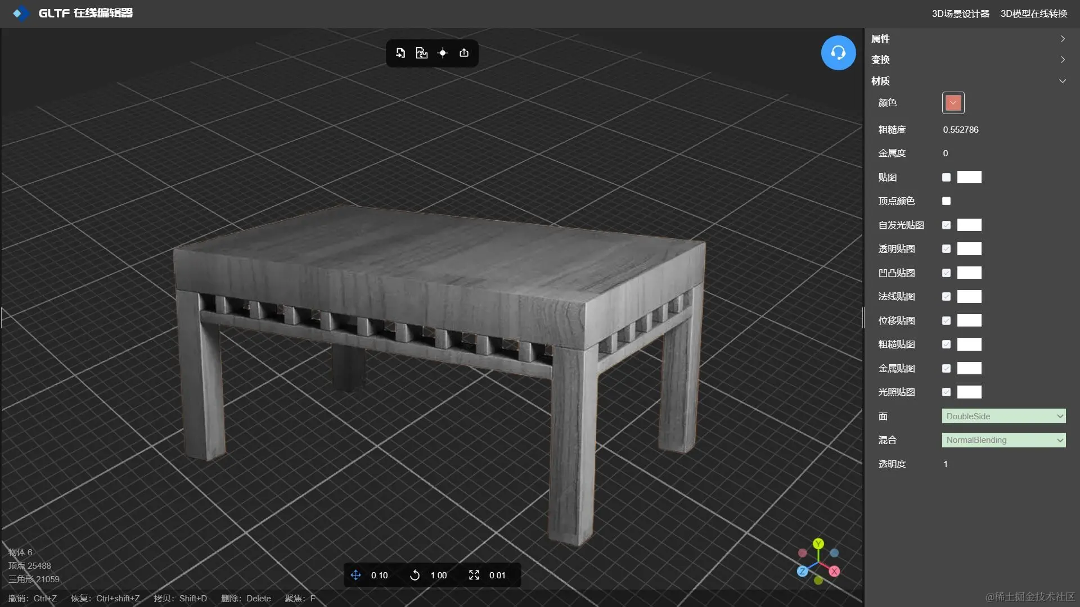Click the 自发光贴图 texture swatch
Image resolution: width=1080 pixels, height=607 pixels.
point(969,225)
